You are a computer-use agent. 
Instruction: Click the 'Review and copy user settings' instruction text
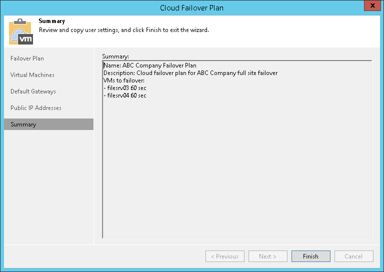pos(124,30)
